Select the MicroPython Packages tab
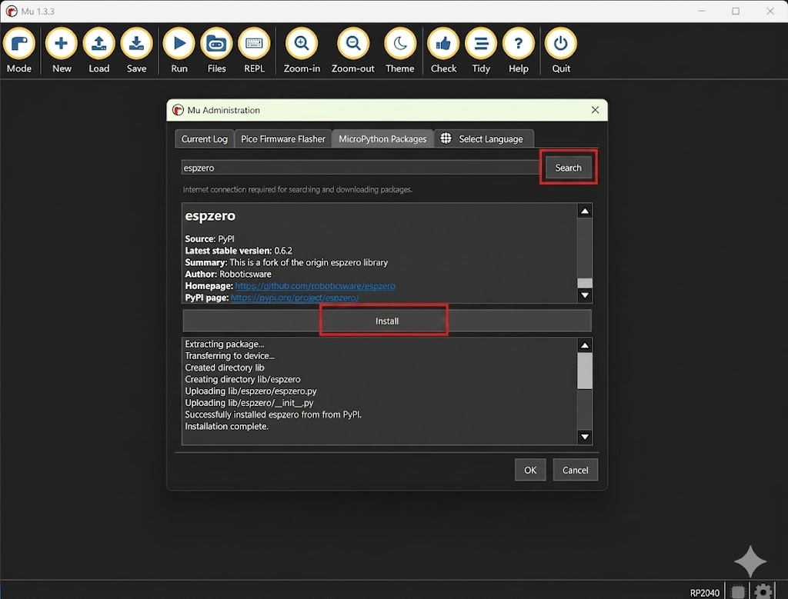 click(x=382, y=139)
